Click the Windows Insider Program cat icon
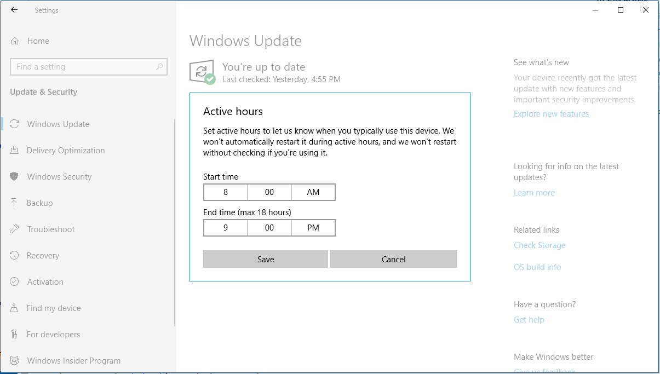 15,360
